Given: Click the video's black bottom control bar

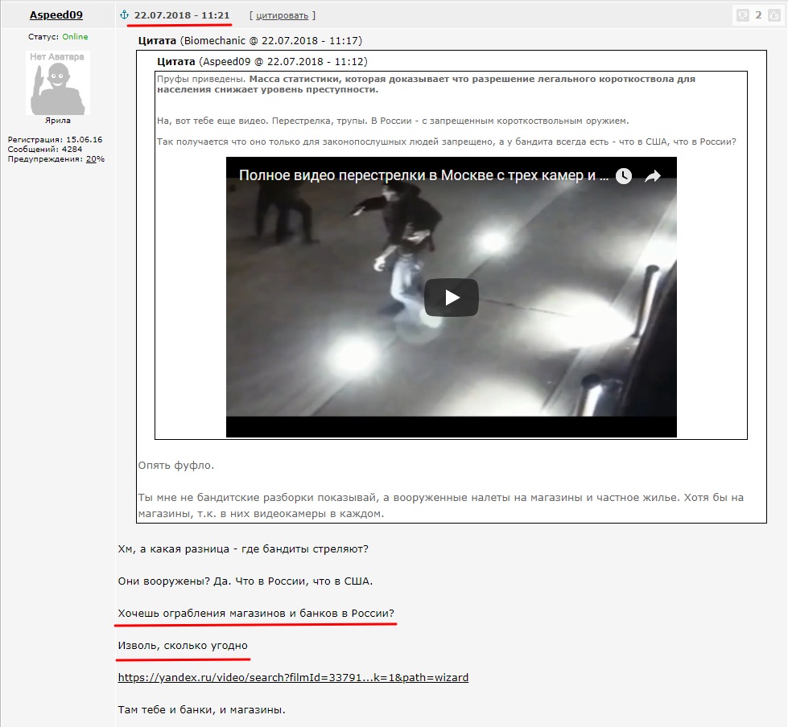Looking at the screenshot, I should coord(452,427).
